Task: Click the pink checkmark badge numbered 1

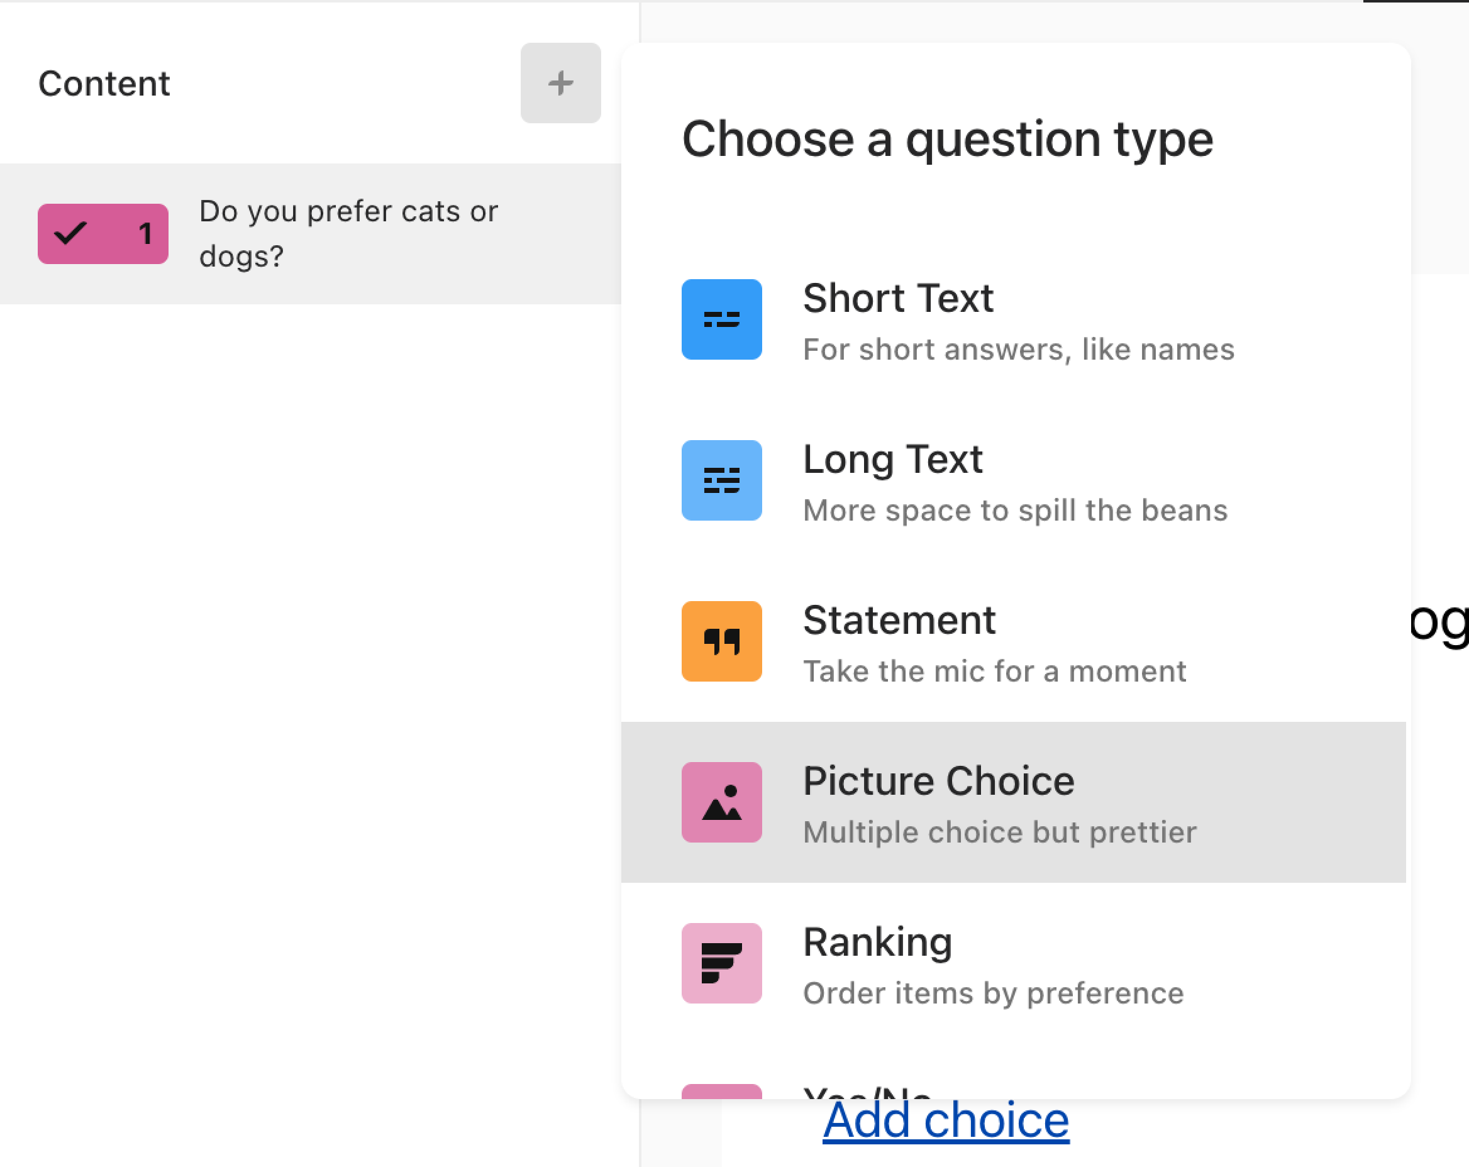Action: [x=103, y=234]
